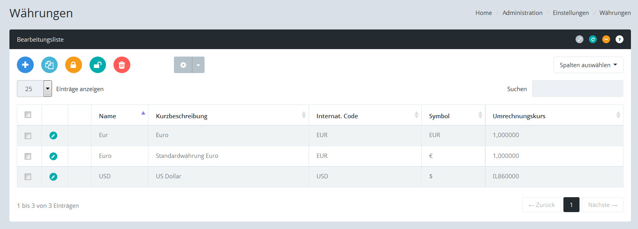Click the orange lock icon
This screenshot has height=229, width=638.
click(73, 65)
